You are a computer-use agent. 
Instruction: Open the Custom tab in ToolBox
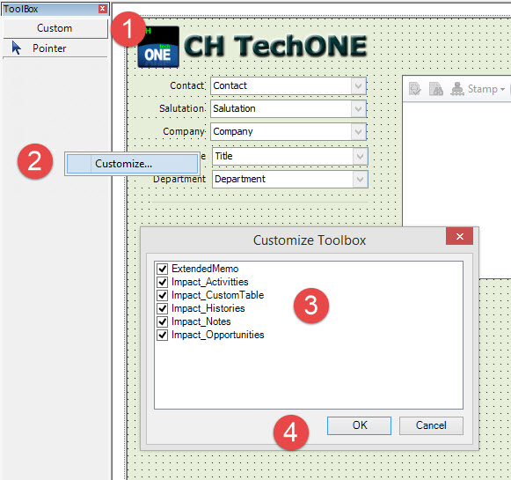55,28
